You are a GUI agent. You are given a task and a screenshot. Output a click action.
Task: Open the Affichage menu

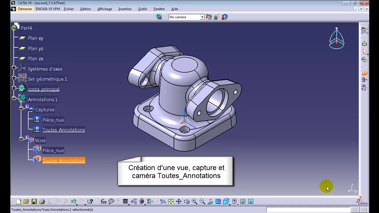(105, 9)
